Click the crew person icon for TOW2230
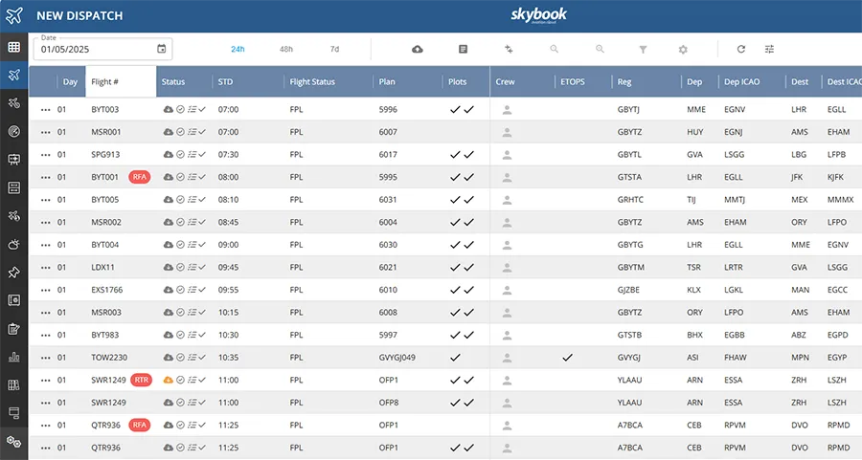Image resolution: width=862 pixels, height=460 pixels. (507, 358)
